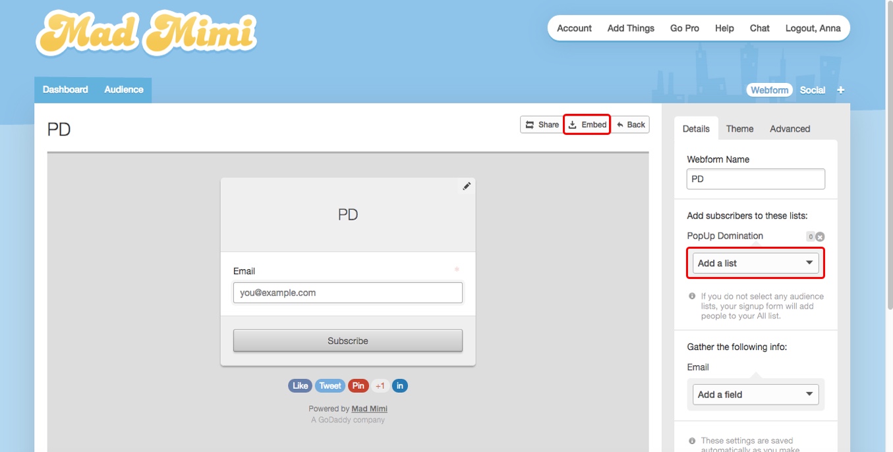Image resolution: width=893 pixels, height=452 pixels.
Task: Click the Share button
Action: [541, 124]
